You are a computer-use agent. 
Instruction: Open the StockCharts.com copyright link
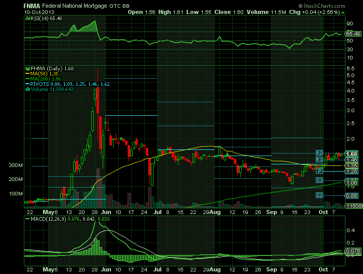click(322, 6)
